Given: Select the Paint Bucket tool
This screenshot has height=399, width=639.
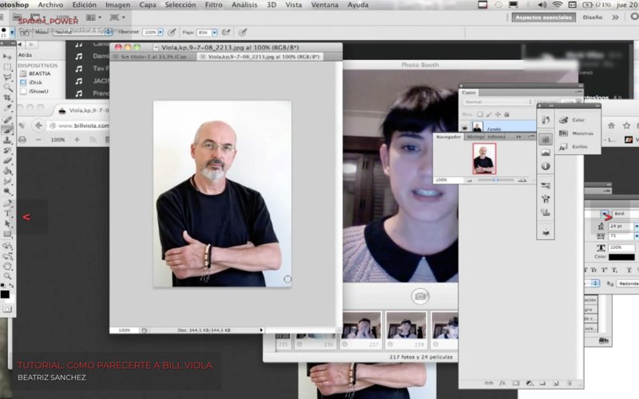Looking at the screenshot, I should pyautogui.click(x=7, y=171).
